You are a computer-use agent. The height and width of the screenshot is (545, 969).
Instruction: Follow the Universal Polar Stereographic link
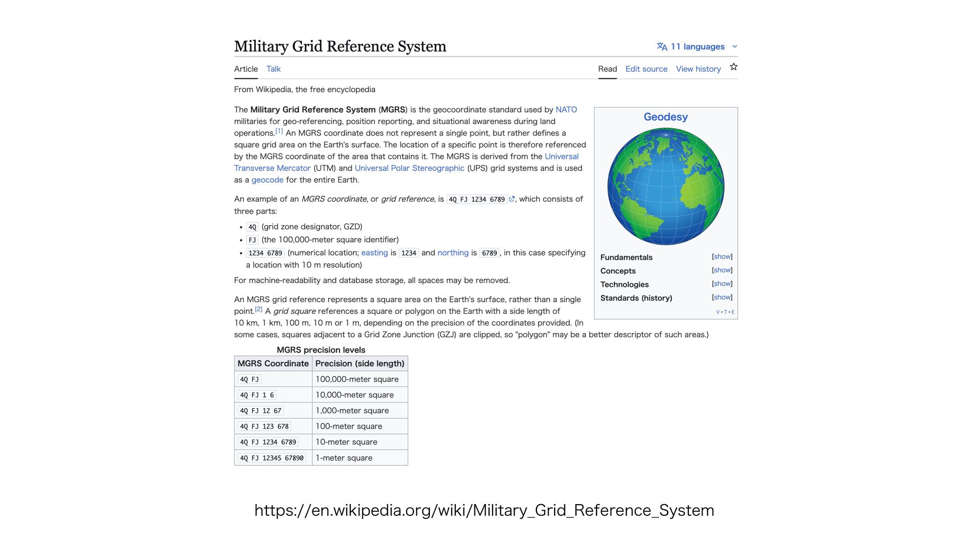point(409,168)
